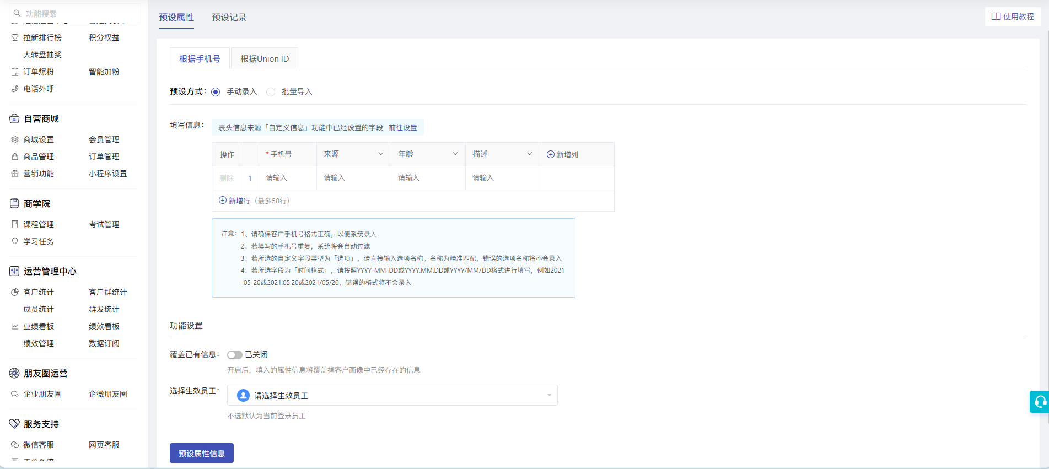Open 客户群统计 in sidebar

coord(108,292)
